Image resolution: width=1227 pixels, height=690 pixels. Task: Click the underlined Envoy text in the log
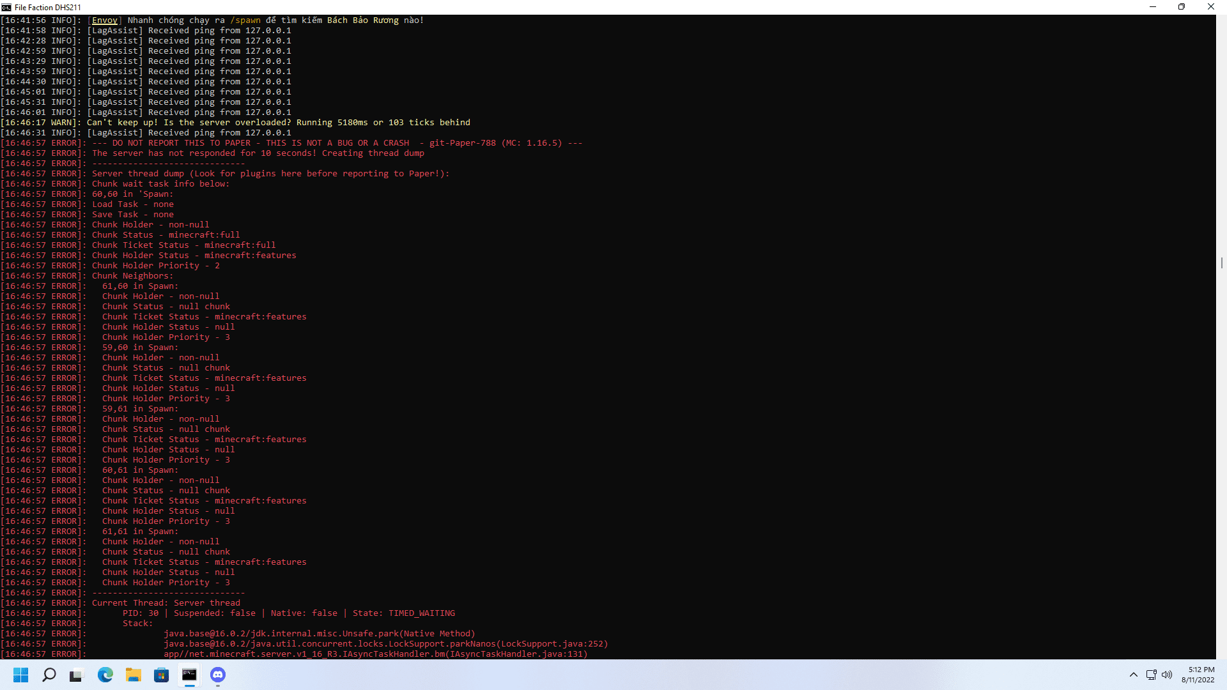click(105, 20)
